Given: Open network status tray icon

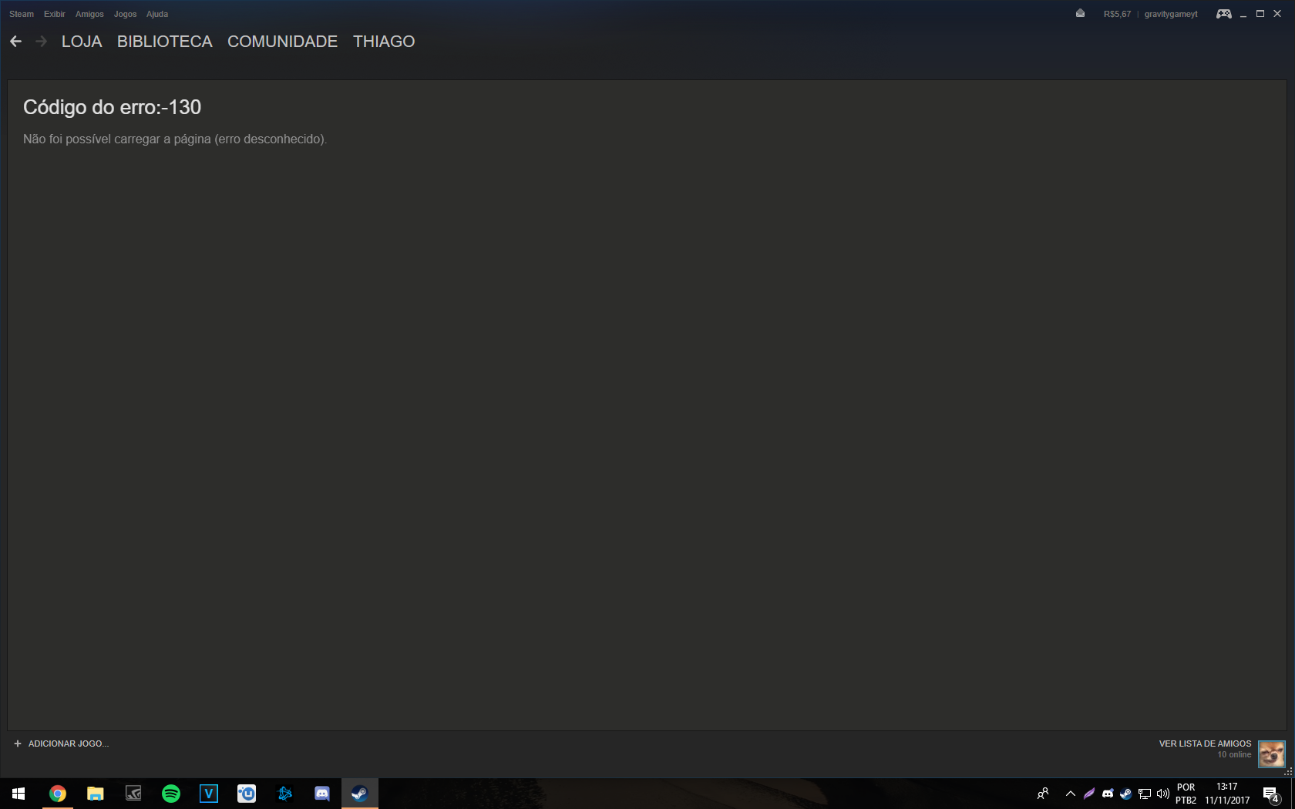Looking at the screenshot, I should click(x=1145, y=794).
